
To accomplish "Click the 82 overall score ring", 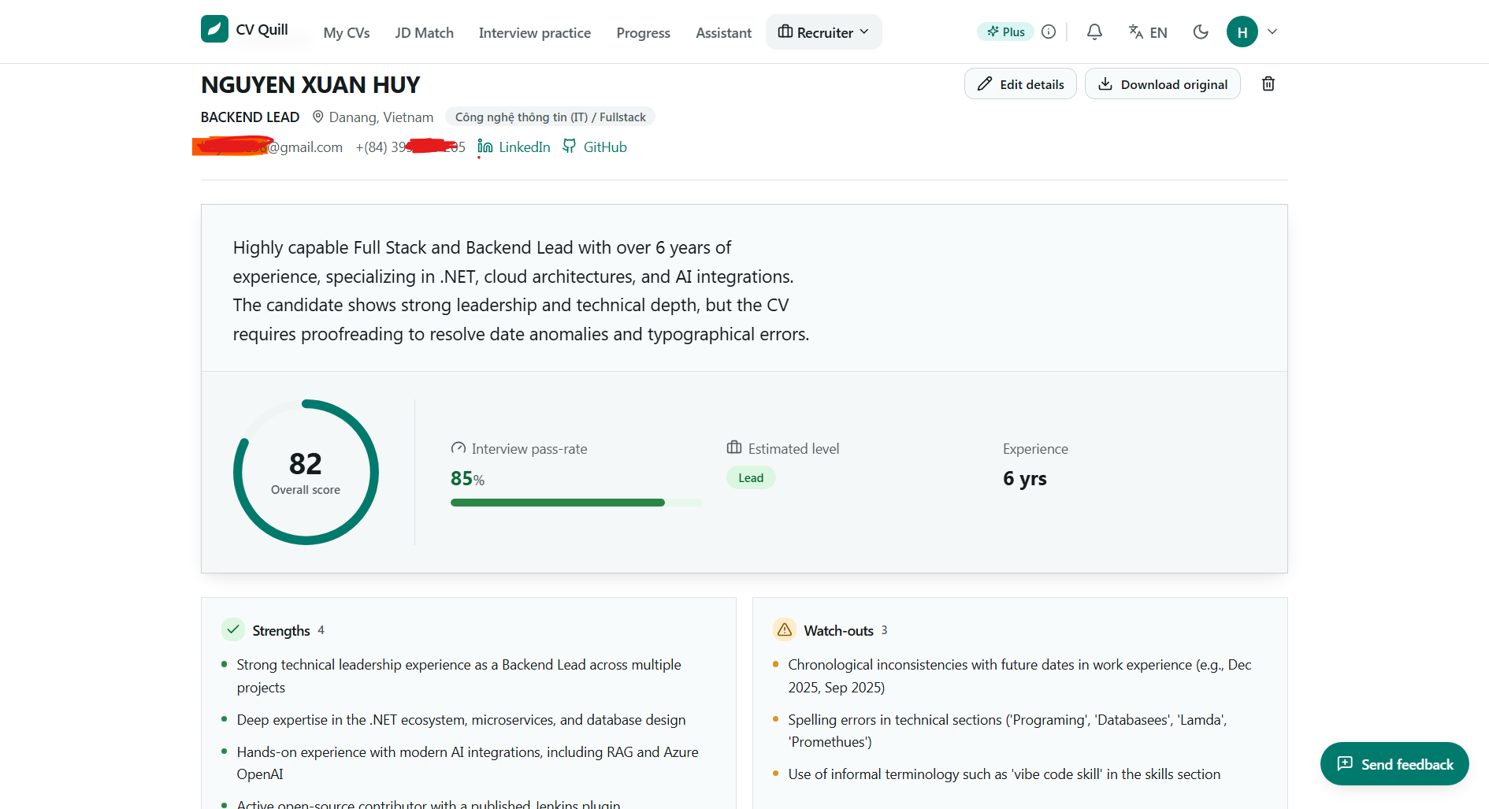I will pos(306,472).
